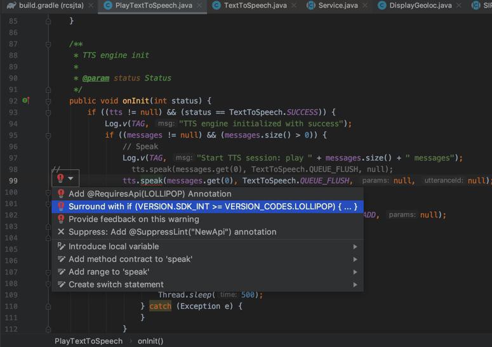Click line number 99 in the gutter
492x347 pixels.
click(13, 181)
